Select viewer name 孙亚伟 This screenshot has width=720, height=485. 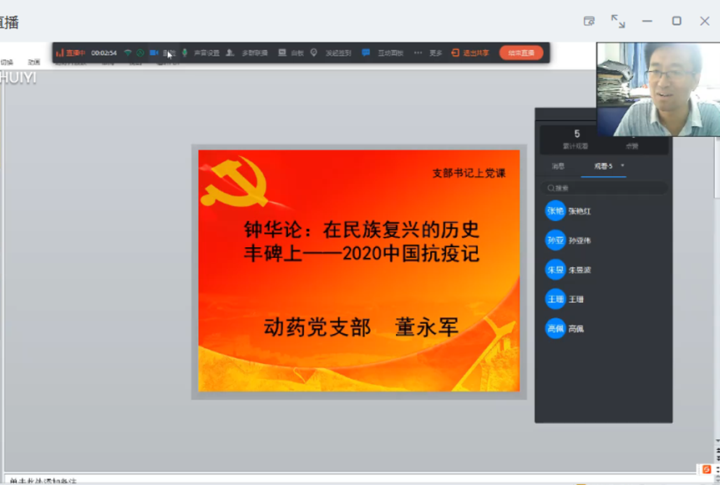pyautogui.click(x=580, y=240)
